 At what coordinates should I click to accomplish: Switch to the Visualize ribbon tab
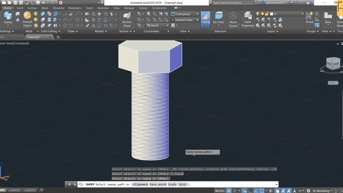(x=58, y=8)
